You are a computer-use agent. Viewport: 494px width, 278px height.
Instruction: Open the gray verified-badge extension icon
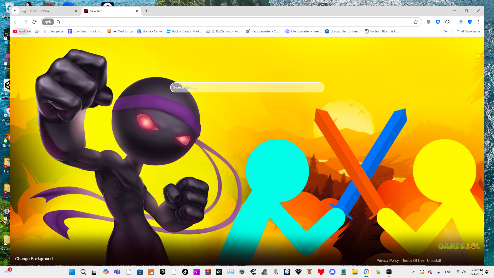pyautogui.click(x=429, y=22)
